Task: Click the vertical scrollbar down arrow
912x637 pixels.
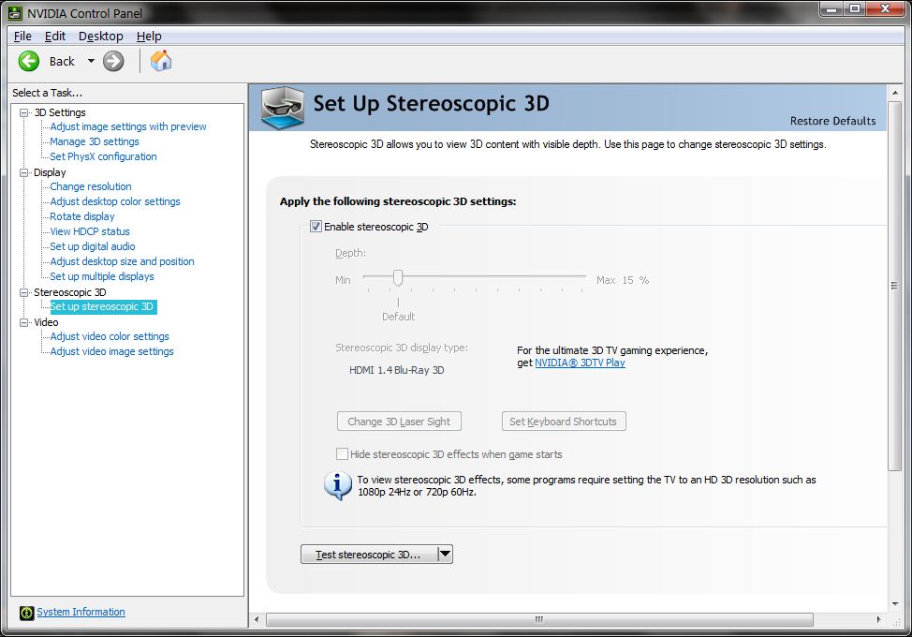Action: 894,604
